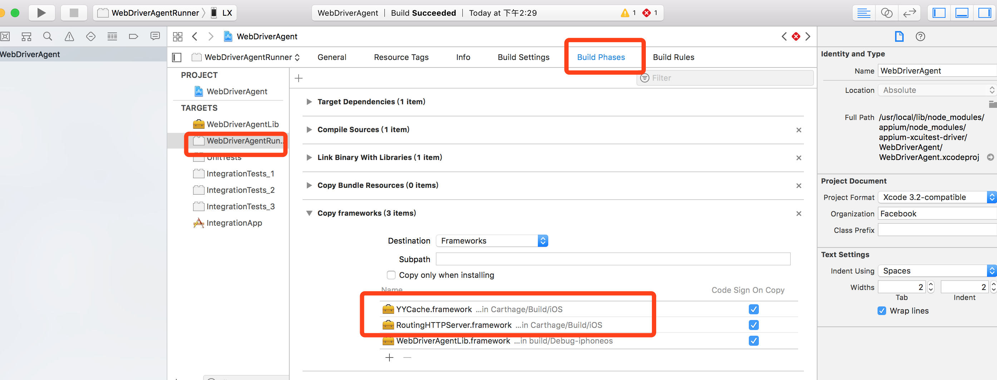The width and height of the screenshot is (997, 380).
Task: Switch to the Standard editor
Action: 864,13
